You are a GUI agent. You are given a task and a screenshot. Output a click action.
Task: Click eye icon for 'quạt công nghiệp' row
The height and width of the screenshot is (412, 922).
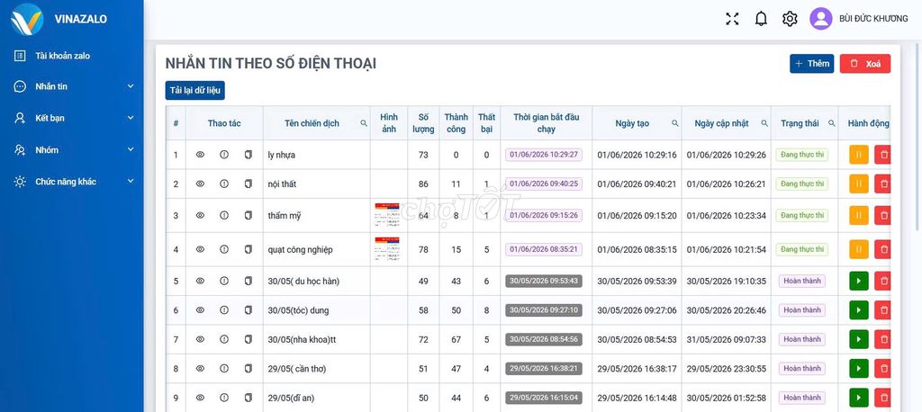[x=200, y=249]
